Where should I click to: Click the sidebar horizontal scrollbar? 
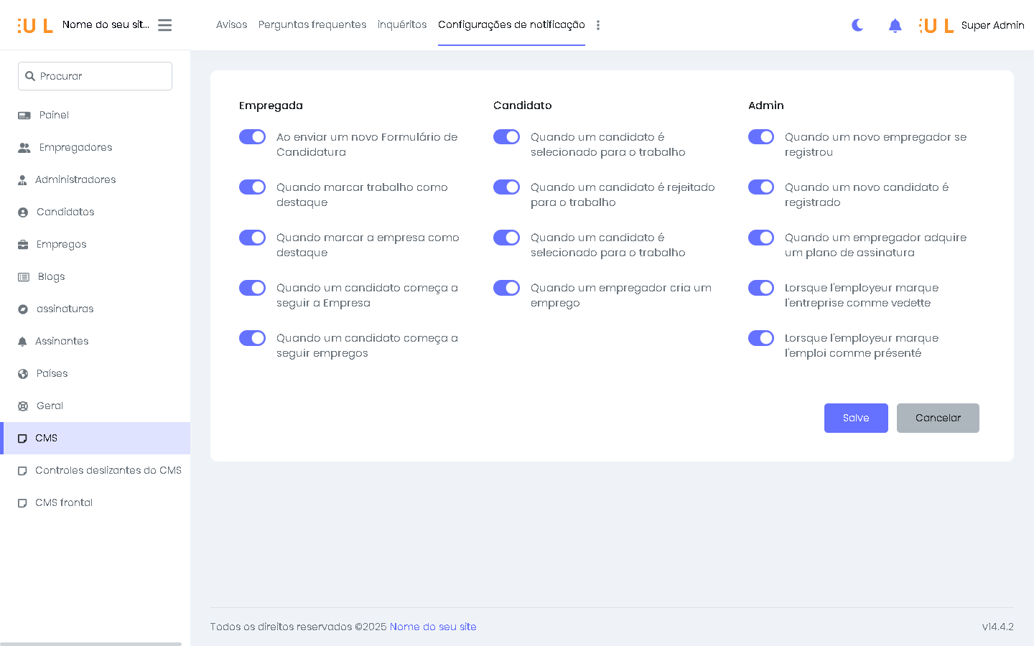(91, 643)
